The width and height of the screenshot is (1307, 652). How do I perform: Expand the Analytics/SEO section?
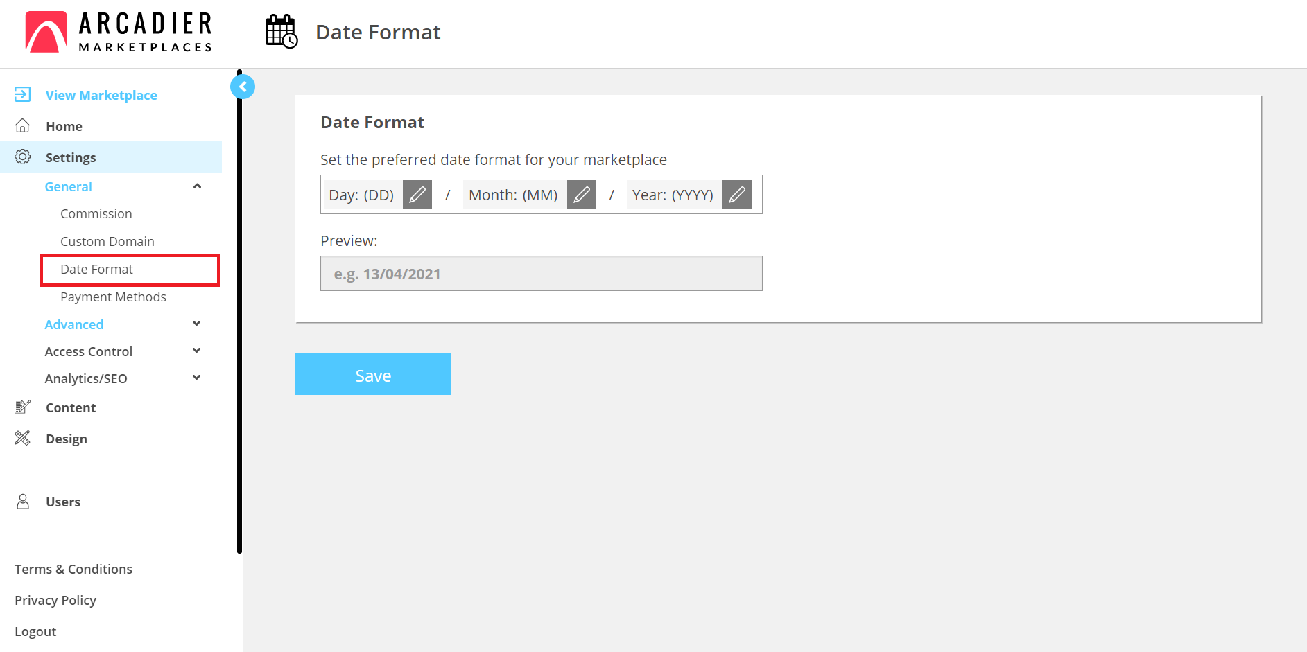click(x=197, y=378)
